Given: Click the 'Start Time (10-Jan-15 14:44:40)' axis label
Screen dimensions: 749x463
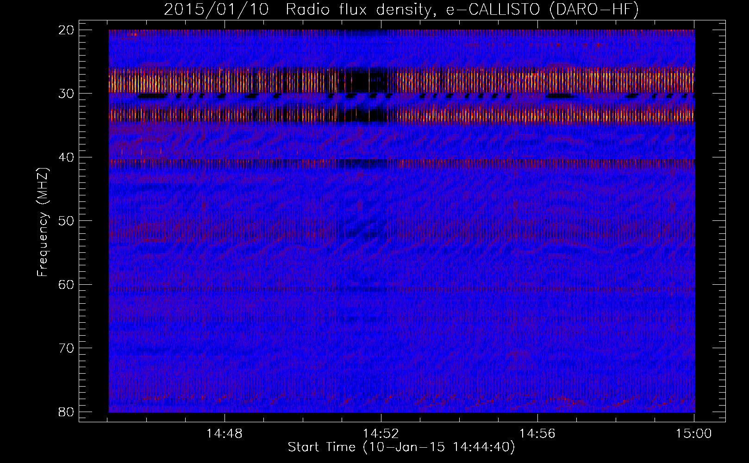Looking at the screenshot, I should (x=401, y=447).
